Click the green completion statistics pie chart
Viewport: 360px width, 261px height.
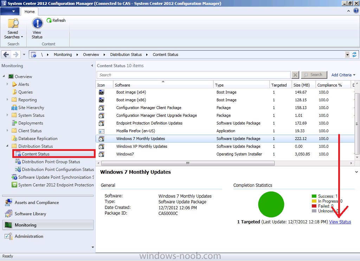[271, 204]
